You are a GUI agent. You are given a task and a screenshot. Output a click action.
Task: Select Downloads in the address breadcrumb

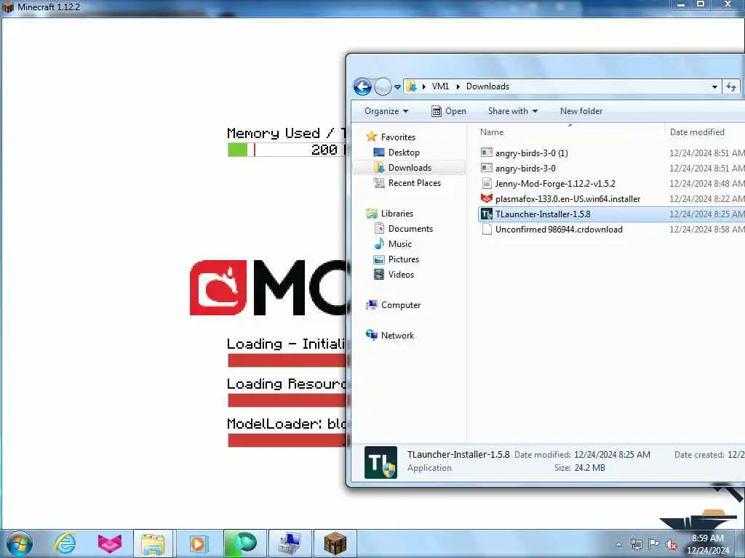(x=487, y=86)
